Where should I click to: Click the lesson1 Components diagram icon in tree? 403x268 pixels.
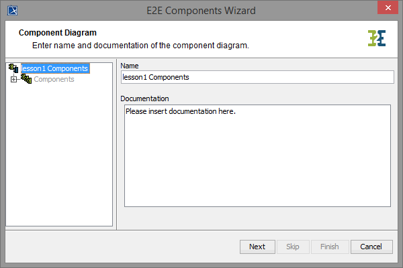click(x=13, y=68)
